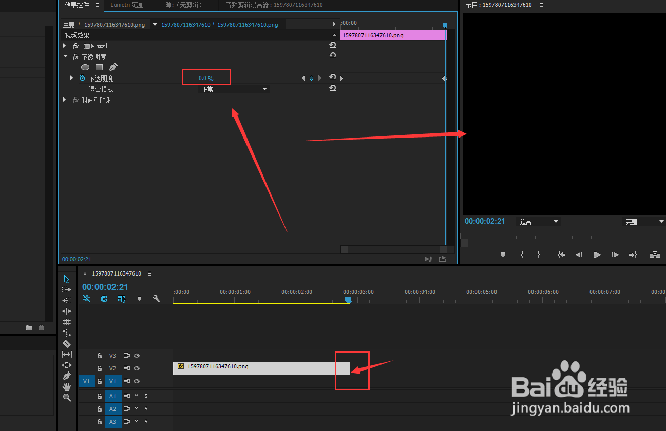Open the 适合 zoom level dropdown
The width and height of the screenshot is (666, 431).
(x=538, y=222)
